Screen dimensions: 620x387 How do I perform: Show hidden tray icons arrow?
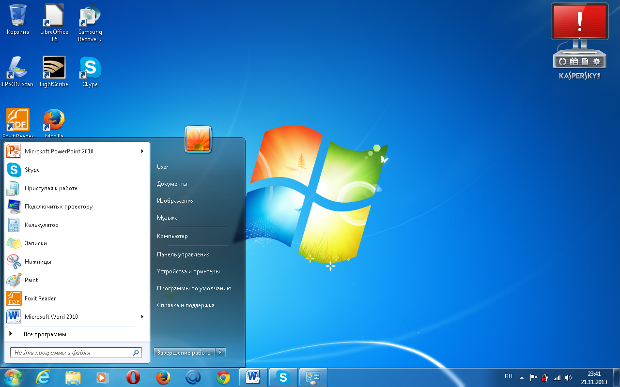pyautogui.click(x=522, y=377)
